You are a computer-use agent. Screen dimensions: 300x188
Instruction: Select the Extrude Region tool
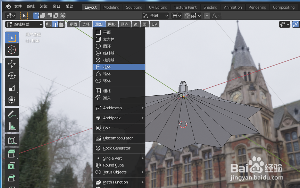(12, 154)
